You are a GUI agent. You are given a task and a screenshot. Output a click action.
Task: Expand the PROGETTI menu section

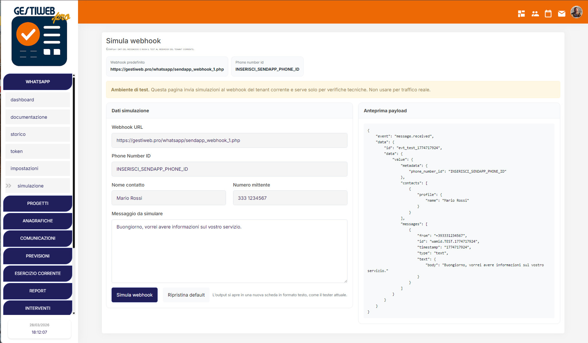click(x=38, y=204)
